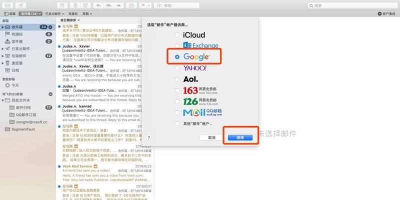The height and width of the screenshot is (200, 400).
Task: Click the 帐户离线 status indicator
Action: coord(386,14)
